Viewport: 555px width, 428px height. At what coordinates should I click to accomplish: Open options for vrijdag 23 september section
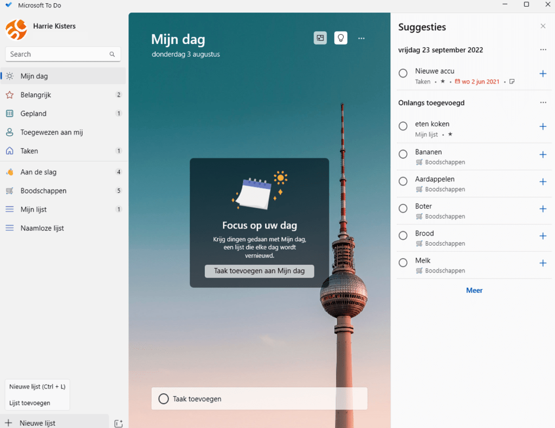(x=543, y=50)
